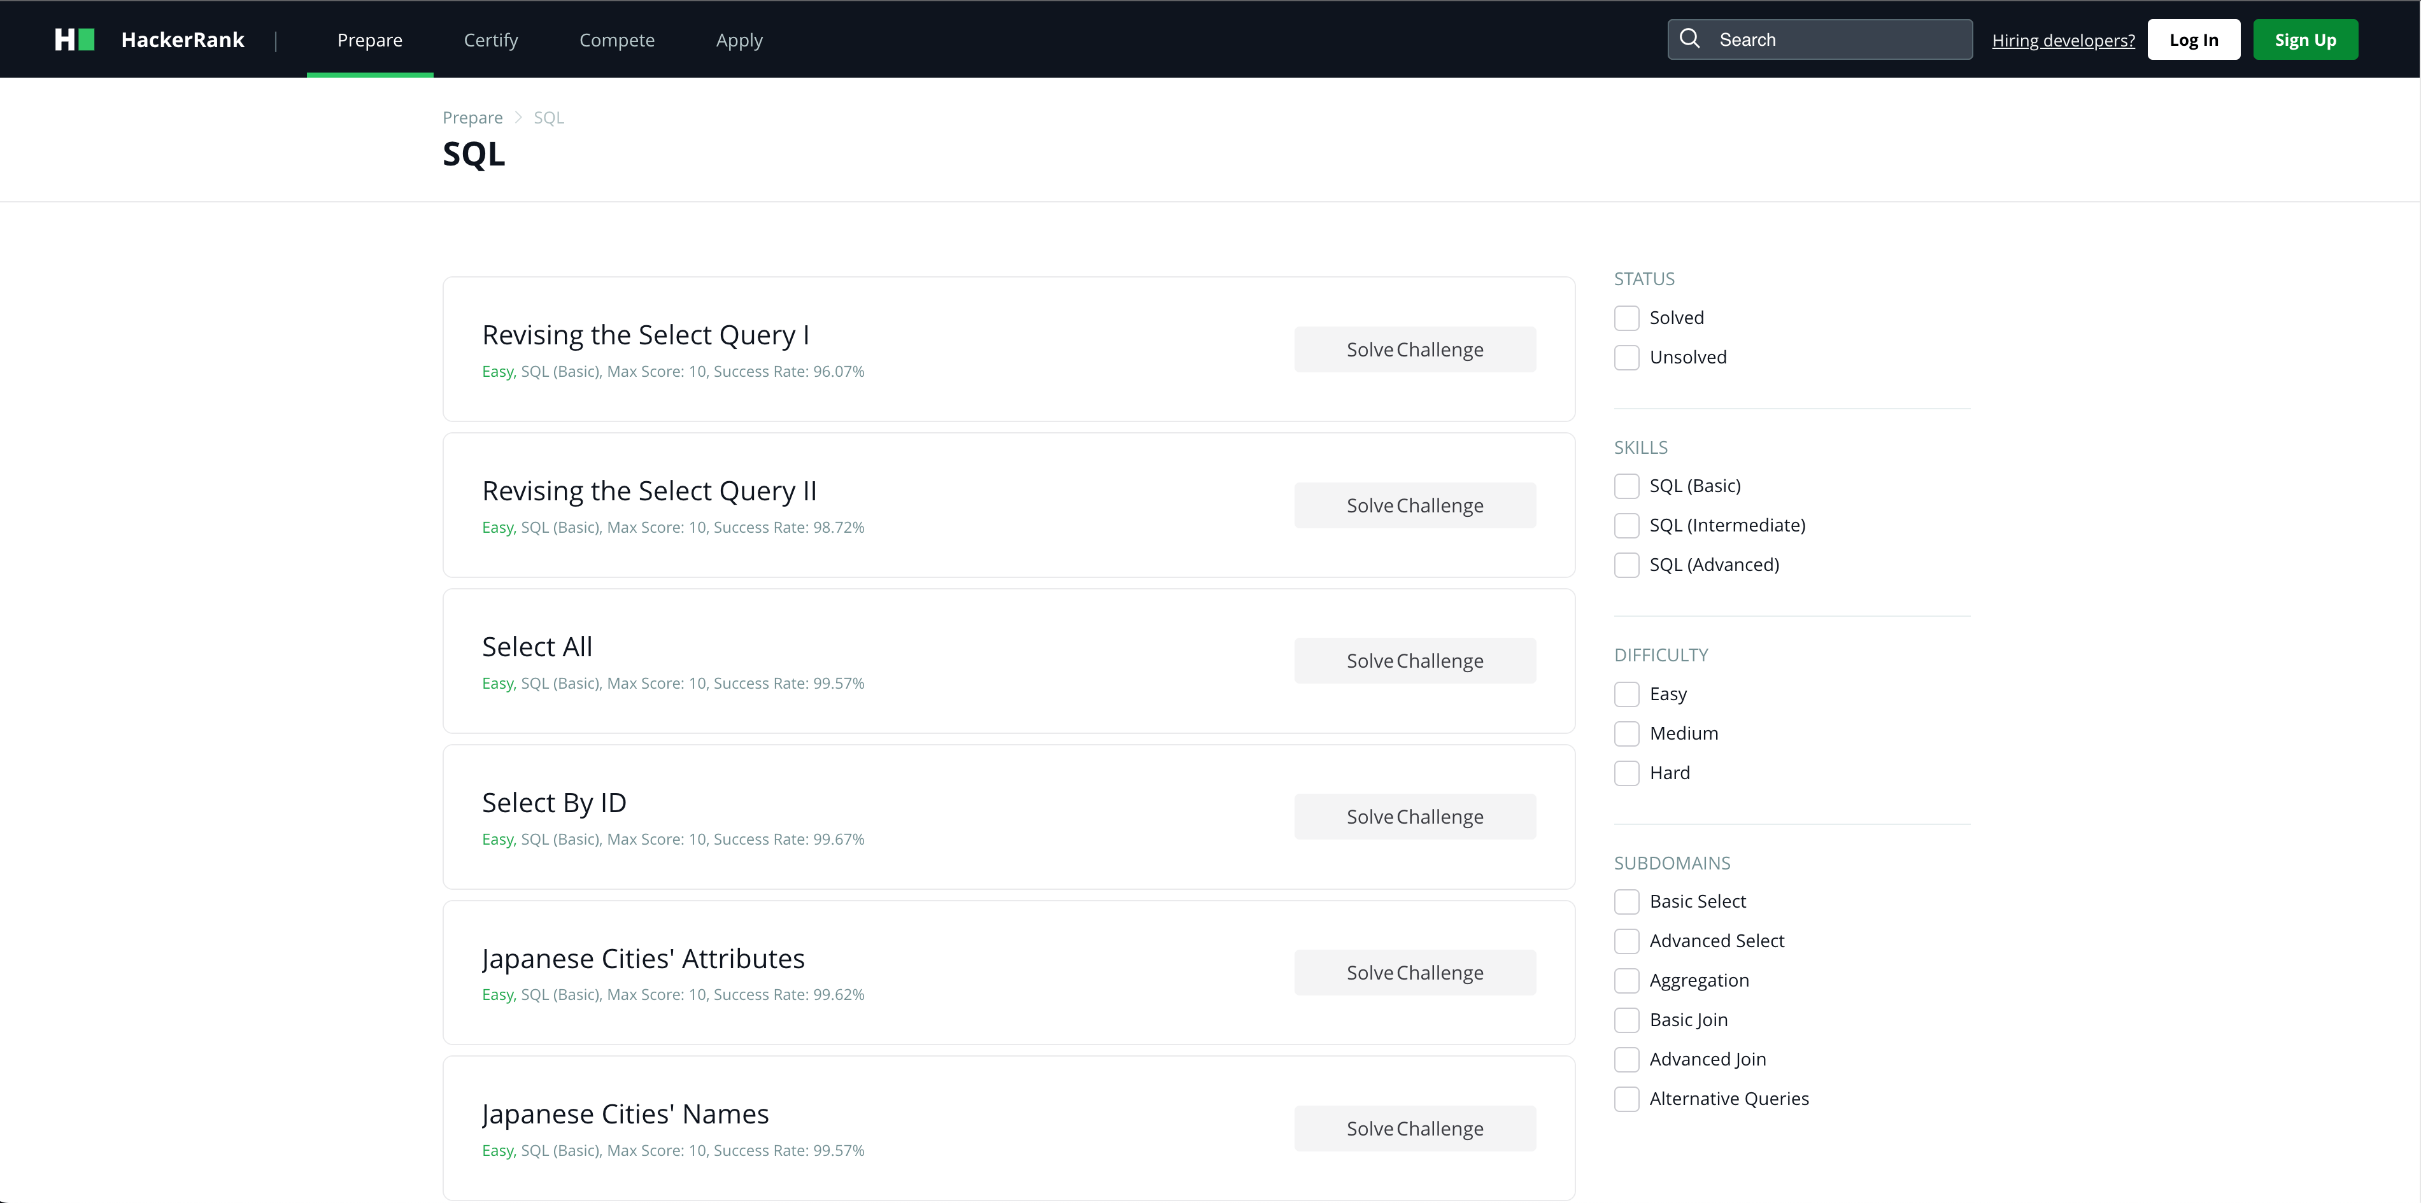The image size is (2421, 1203).
Task: Toggle the Hard difficulty filter
Action: pyautogui.click(x=1627, y=773)
